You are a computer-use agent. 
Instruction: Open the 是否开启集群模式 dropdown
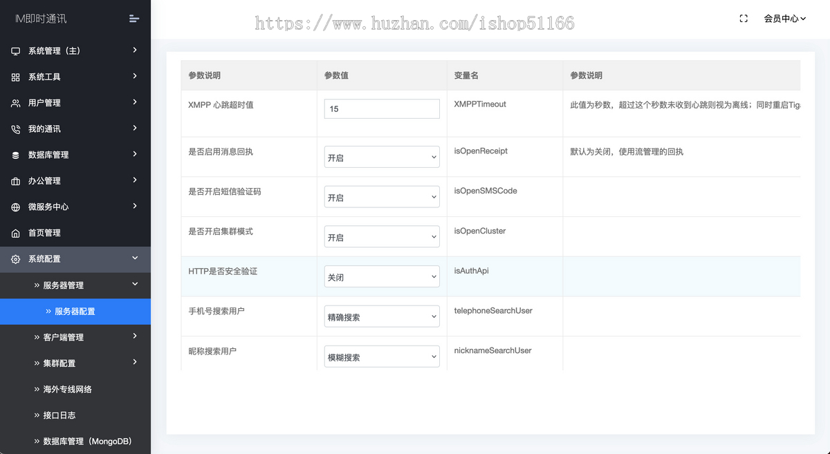tap(382, 237)
